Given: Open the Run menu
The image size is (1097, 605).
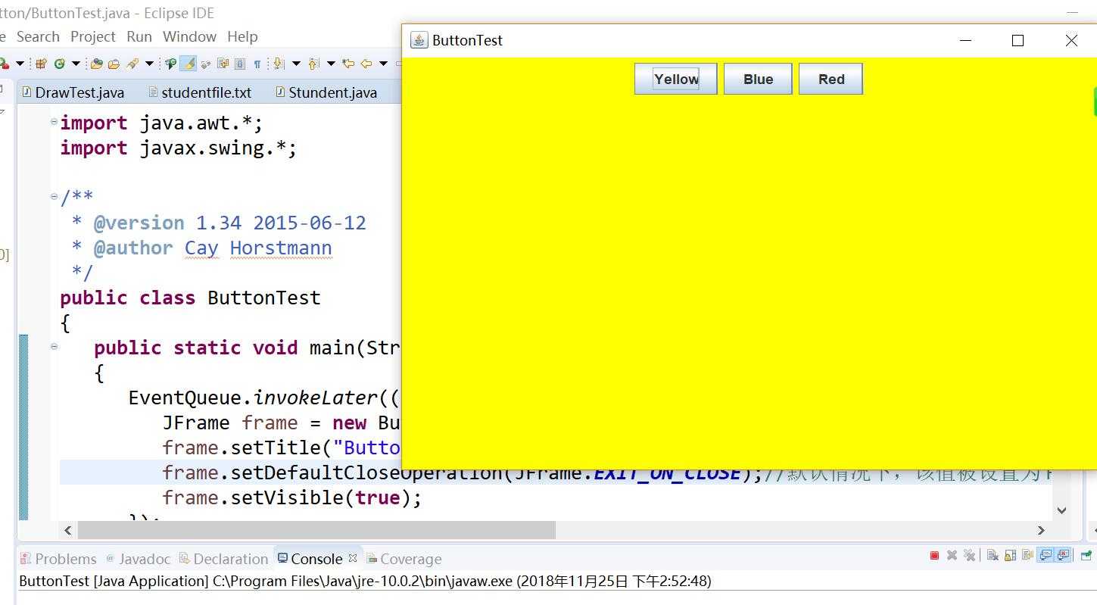Looking at the screenshot, I should click(139, 36).
